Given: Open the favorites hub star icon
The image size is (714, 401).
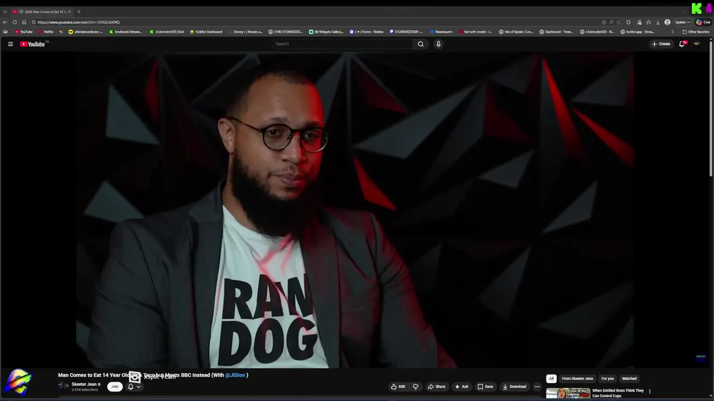Looking at the screenshot, I should (x=648, y=22).
